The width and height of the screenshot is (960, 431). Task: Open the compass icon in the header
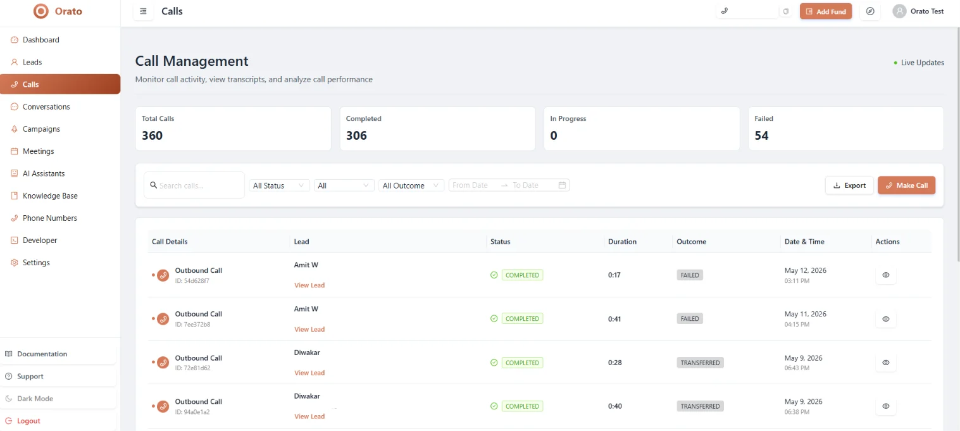(871, 11)
